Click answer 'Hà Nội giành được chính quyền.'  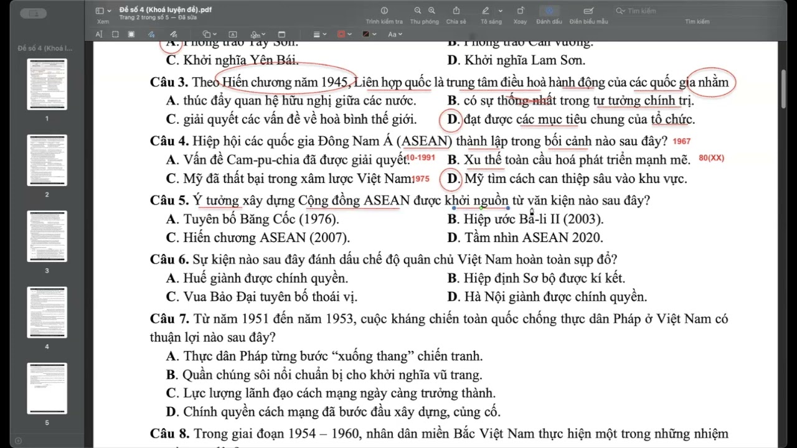pos(556,297)
